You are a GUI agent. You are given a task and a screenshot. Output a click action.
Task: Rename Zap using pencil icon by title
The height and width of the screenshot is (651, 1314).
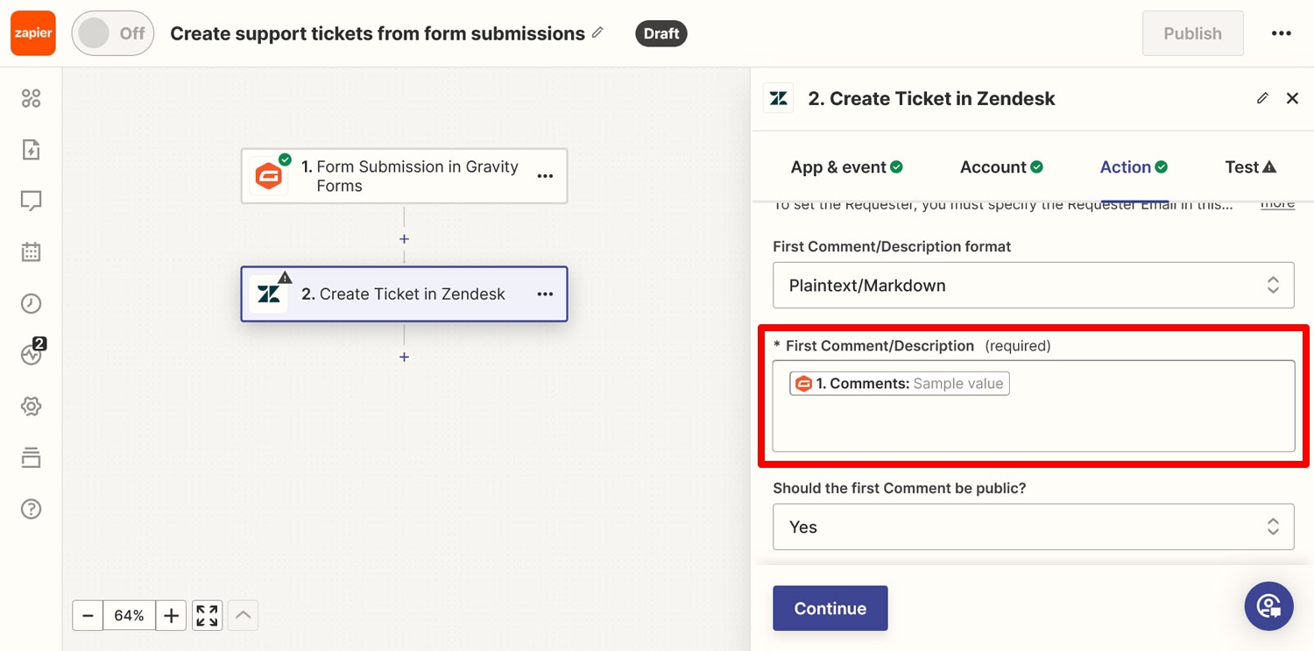pos(597,32)
